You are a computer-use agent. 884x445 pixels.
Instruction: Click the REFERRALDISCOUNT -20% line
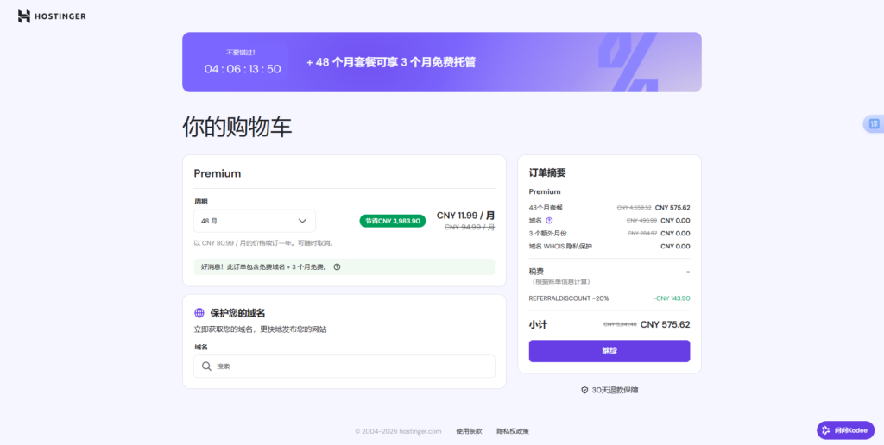(569, 298)
